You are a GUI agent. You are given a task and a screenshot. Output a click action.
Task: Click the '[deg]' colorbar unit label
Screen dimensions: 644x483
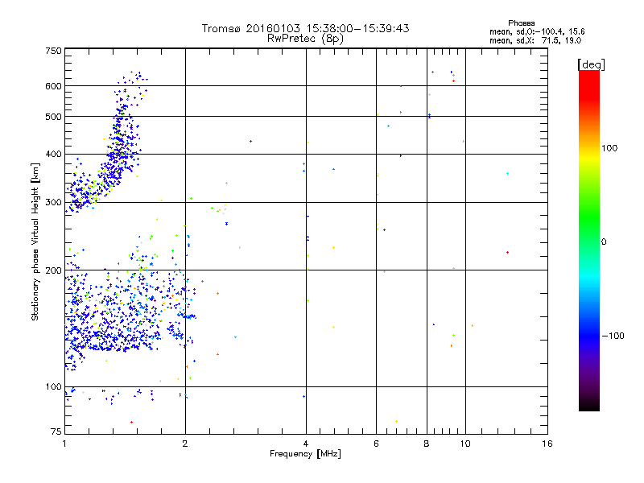pyautogui.click(x=591, y=64)
